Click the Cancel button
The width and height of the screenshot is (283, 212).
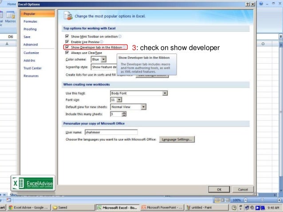click(243, 189)
